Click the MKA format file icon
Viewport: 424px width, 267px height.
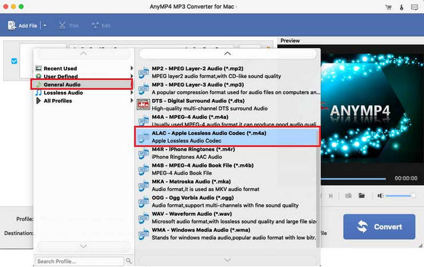click(143, 186)
